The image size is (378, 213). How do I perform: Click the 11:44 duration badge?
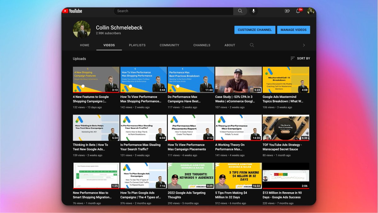209,90
